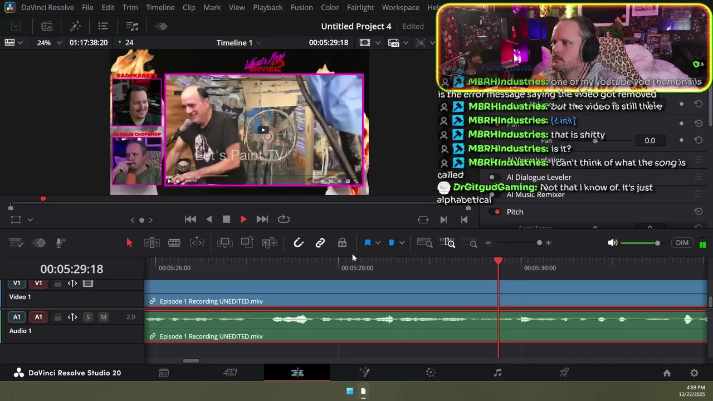The height and width of the screenshot is (401, 713).
Task: Open the Playback menu
Action: tap(267, 7)
